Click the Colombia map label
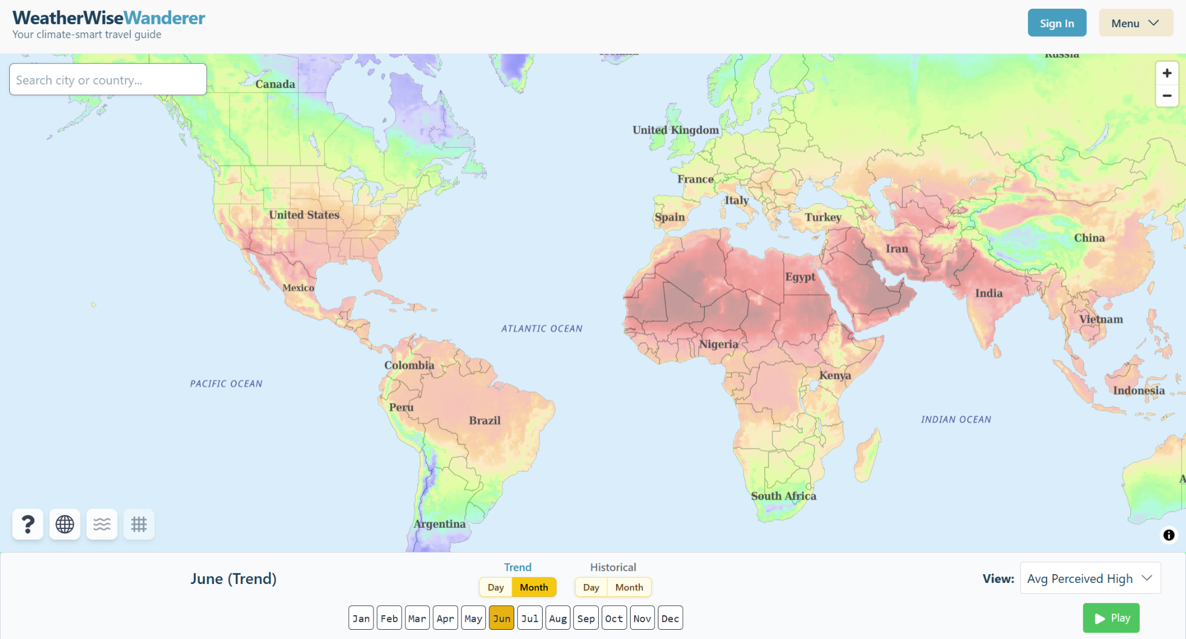The image size is (1186, 639). [409, 365]
